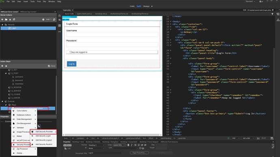
Task: Apply italic formatting in Properties
Action: point(131,145)
